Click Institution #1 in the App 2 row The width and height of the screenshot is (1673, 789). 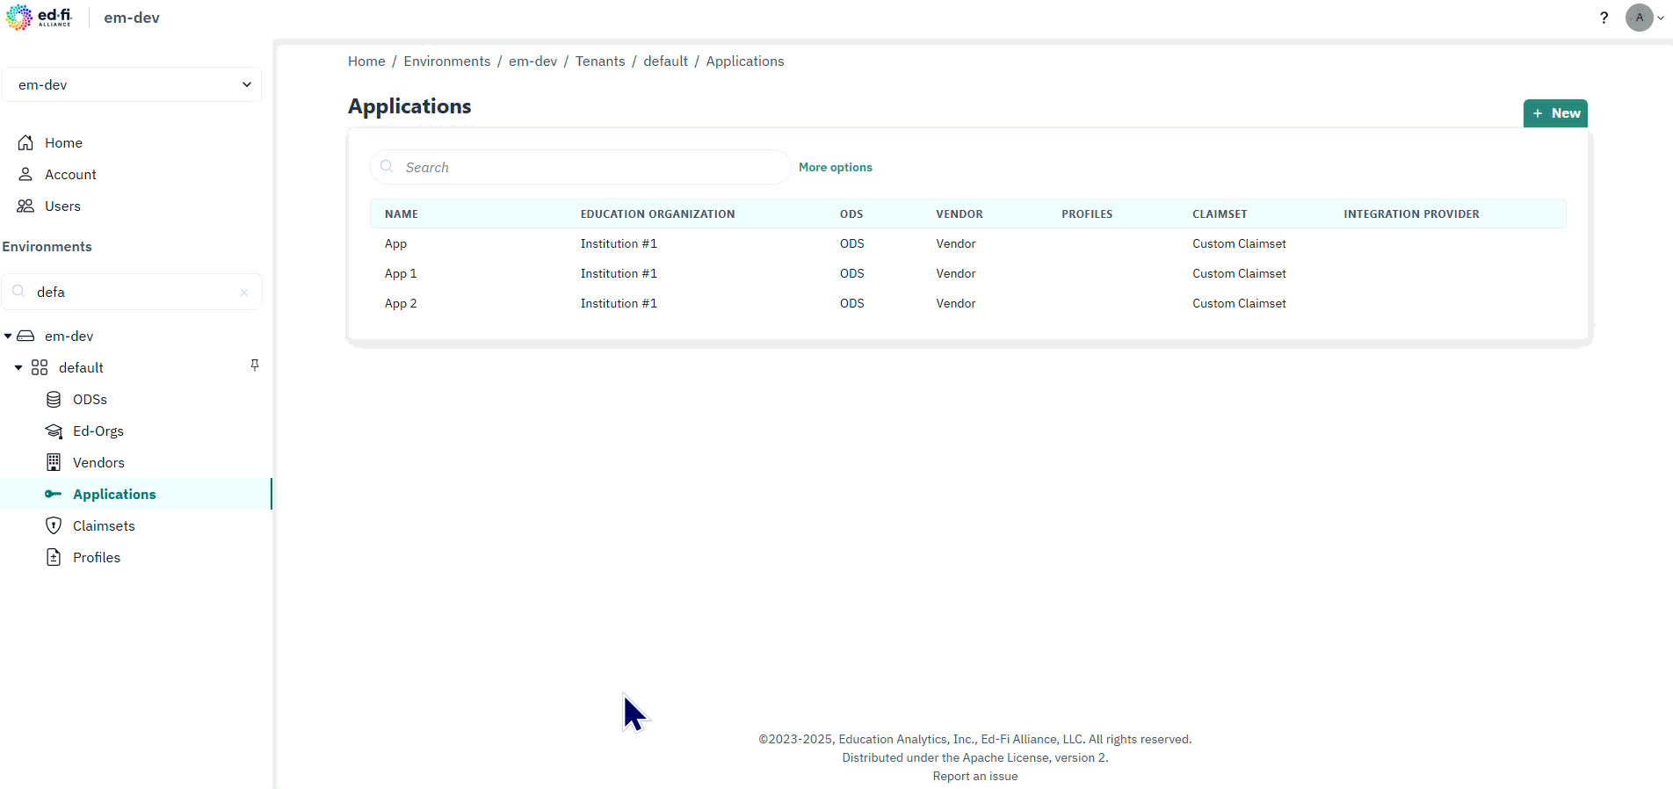pyautogui.click(x=619, y=303)
